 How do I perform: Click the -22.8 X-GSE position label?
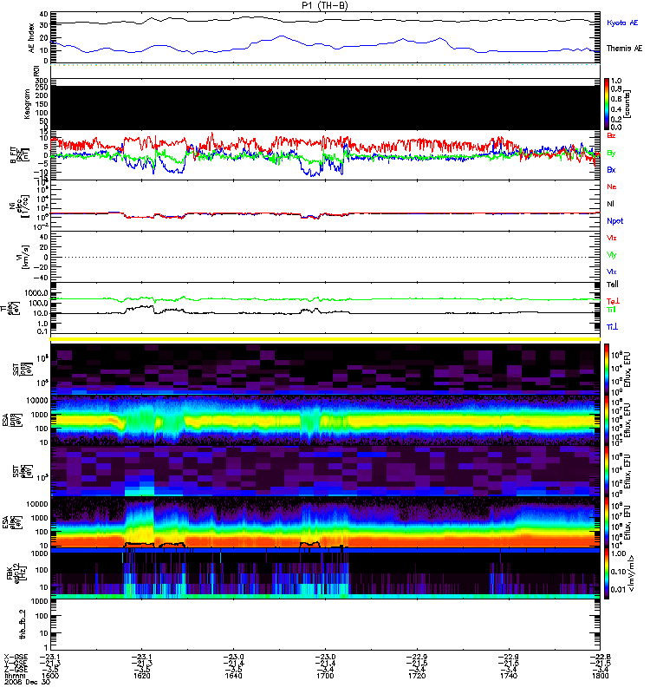click(600, 658)
